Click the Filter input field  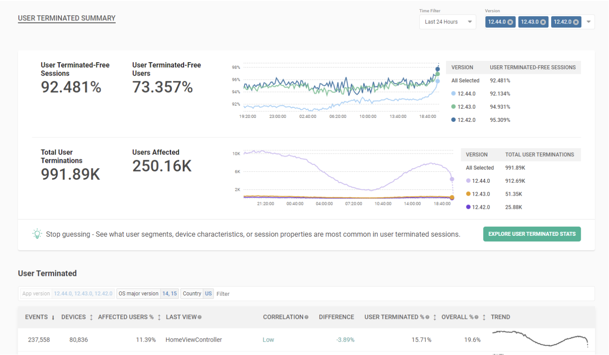click(x=405, y=294)
